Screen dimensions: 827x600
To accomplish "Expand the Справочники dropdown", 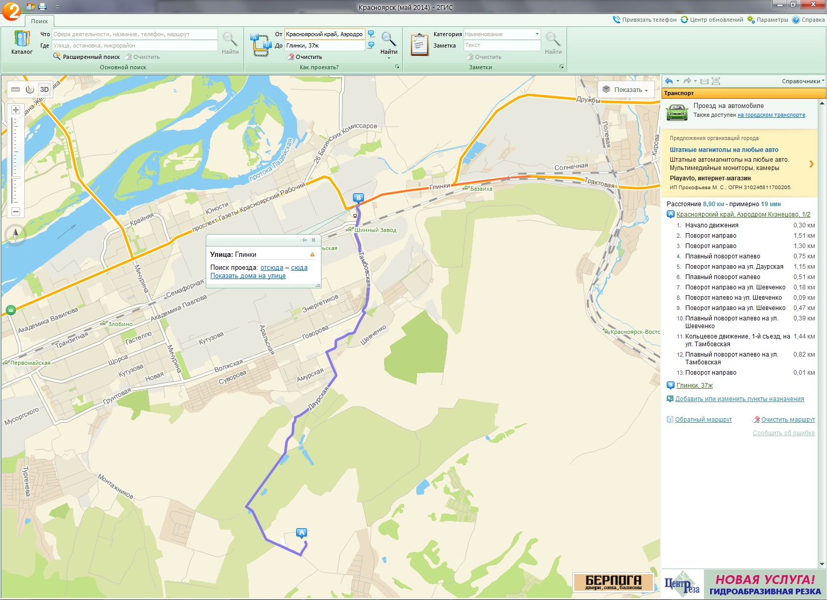I will click(x=803, y=81).
